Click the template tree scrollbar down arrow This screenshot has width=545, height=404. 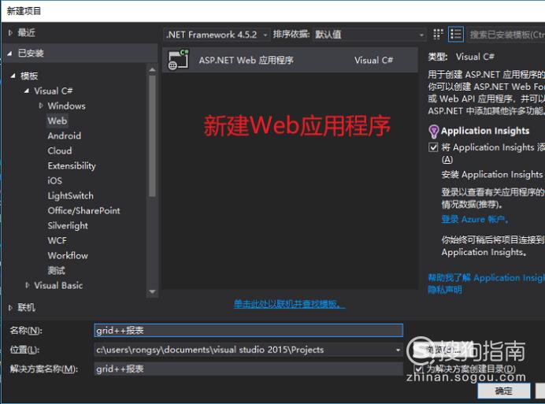(x=152, y=291)
